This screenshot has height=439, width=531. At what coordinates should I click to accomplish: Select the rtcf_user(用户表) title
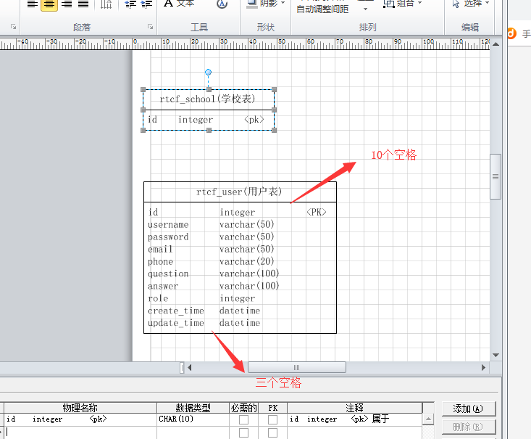tap(240, 192)
